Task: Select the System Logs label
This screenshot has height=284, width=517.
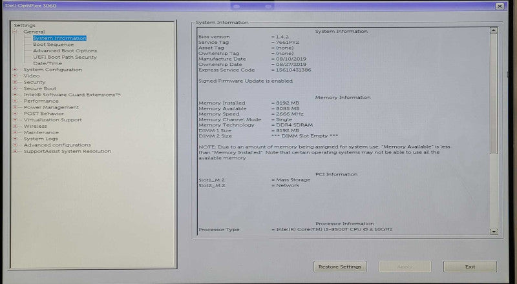Action: click(x=41, y=138)
